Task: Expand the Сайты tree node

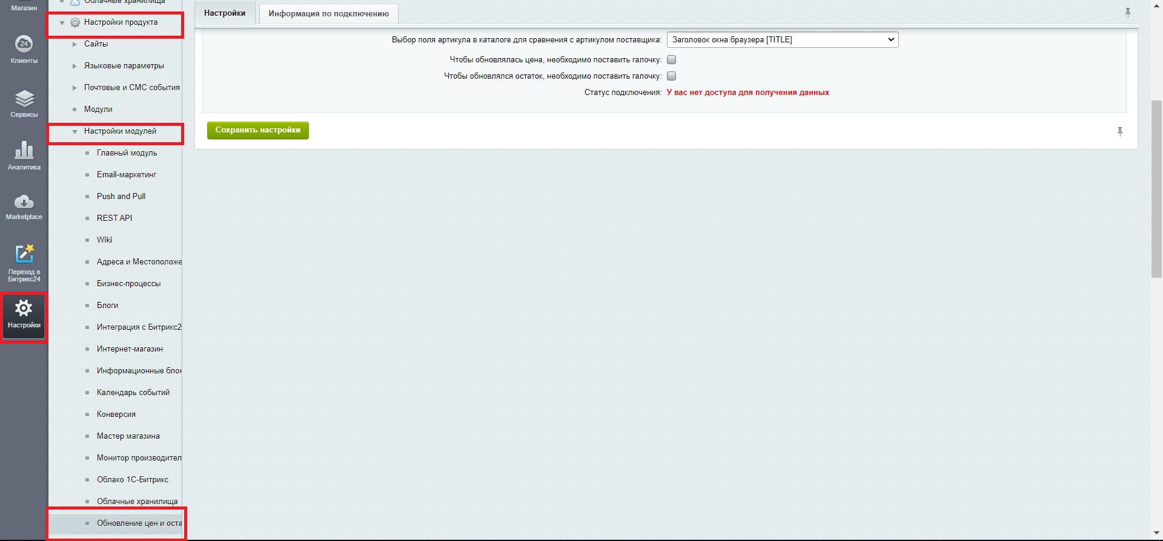Action: (x=75, y=44)
